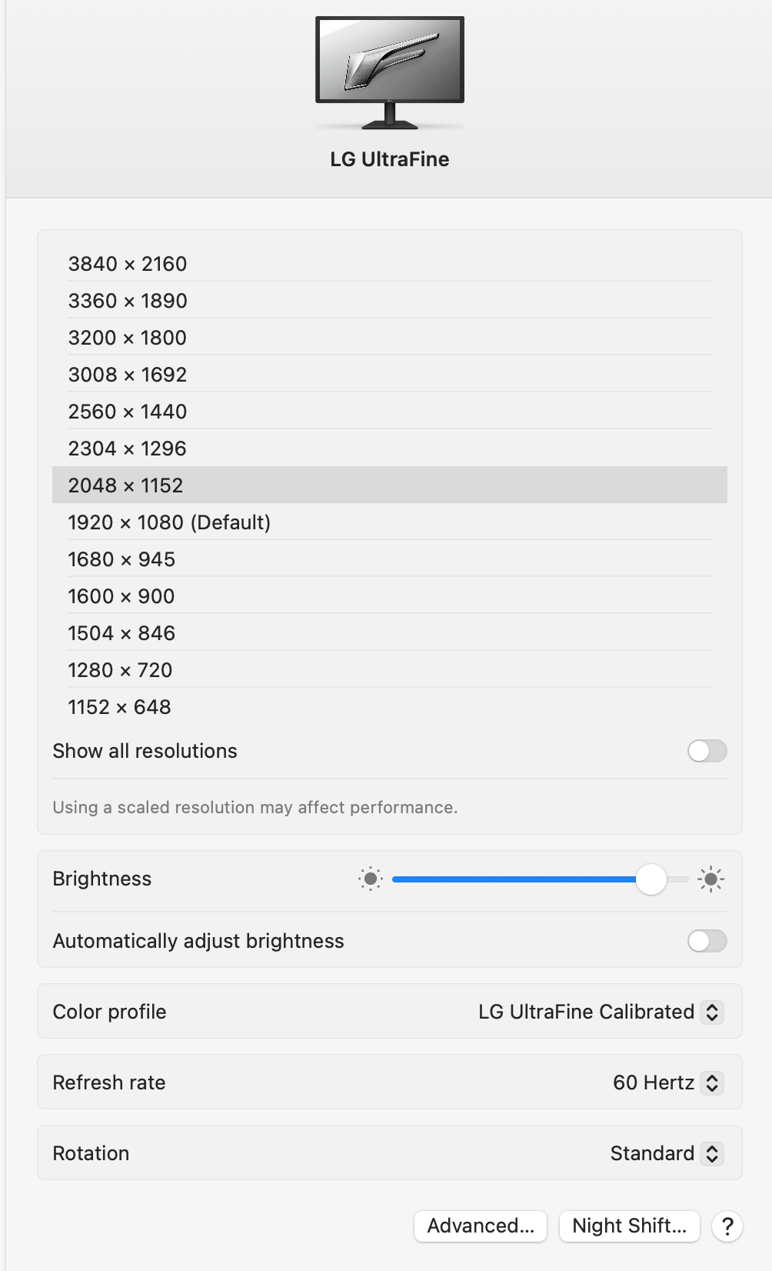Open Night Shift... settings
This screenshot has width=772, height=1271.
[x=629, y=1226]
